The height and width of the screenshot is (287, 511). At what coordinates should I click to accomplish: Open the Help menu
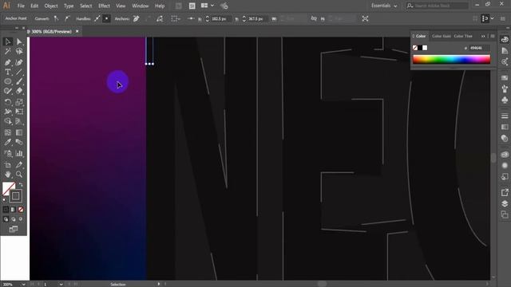pos(160,6)
